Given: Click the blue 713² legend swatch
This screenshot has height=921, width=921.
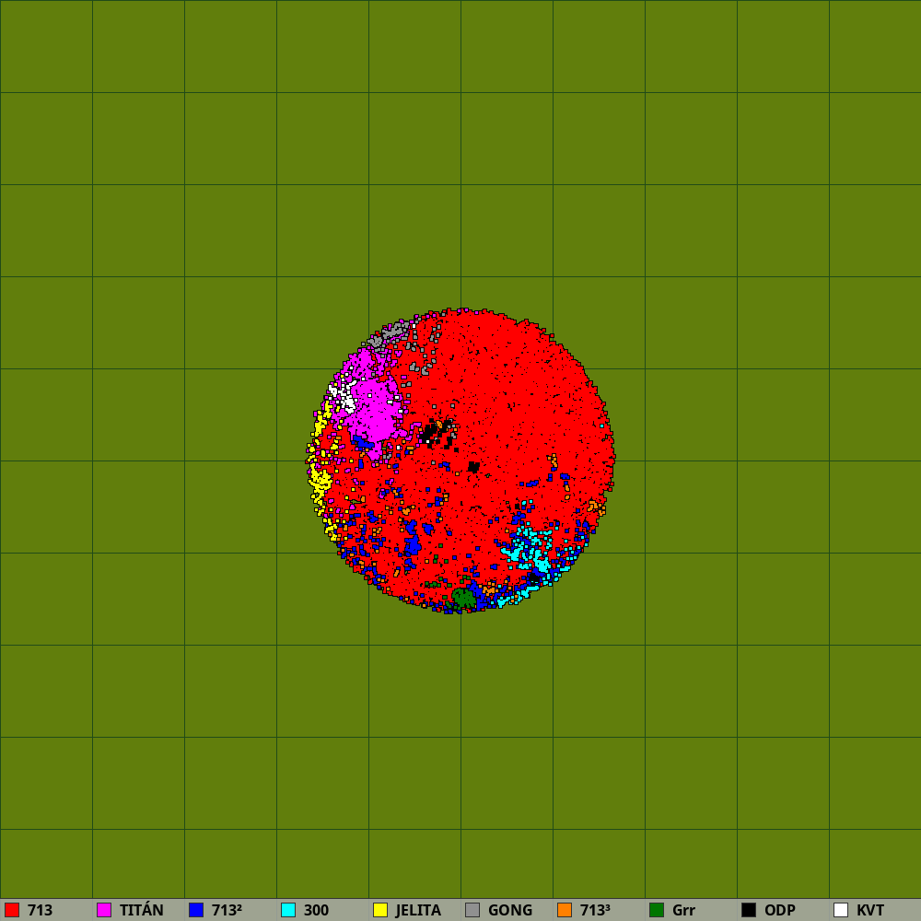Looking at the screenshot, I should click(x=196, y=910).
